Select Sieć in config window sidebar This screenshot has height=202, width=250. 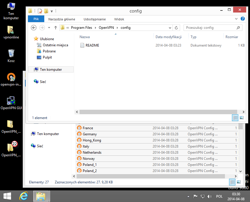[x=40, y=82]
